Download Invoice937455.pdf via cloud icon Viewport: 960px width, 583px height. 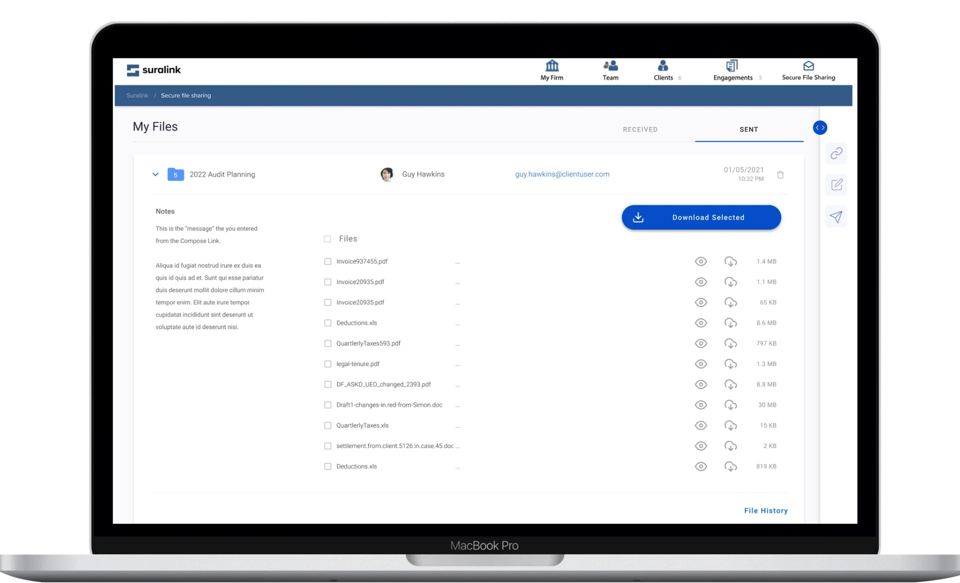tap(730, 261)
